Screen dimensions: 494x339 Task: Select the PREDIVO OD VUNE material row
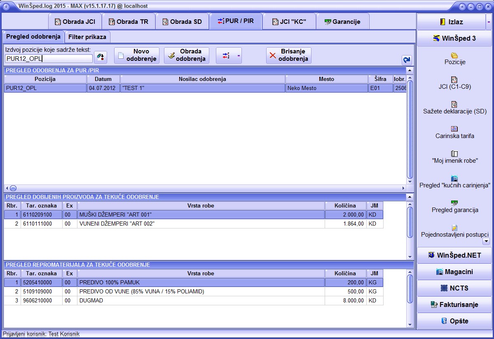point(194,292)
